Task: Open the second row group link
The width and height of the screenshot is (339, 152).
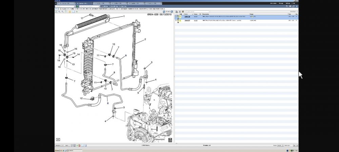Action: click(x=196, y=21)
